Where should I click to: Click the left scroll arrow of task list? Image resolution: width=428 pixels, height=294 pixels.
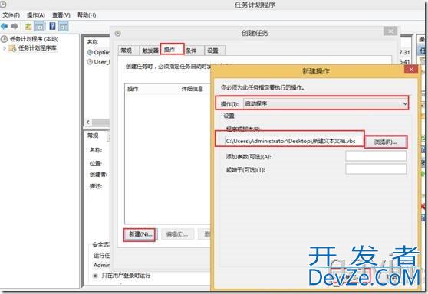(88, 122)
